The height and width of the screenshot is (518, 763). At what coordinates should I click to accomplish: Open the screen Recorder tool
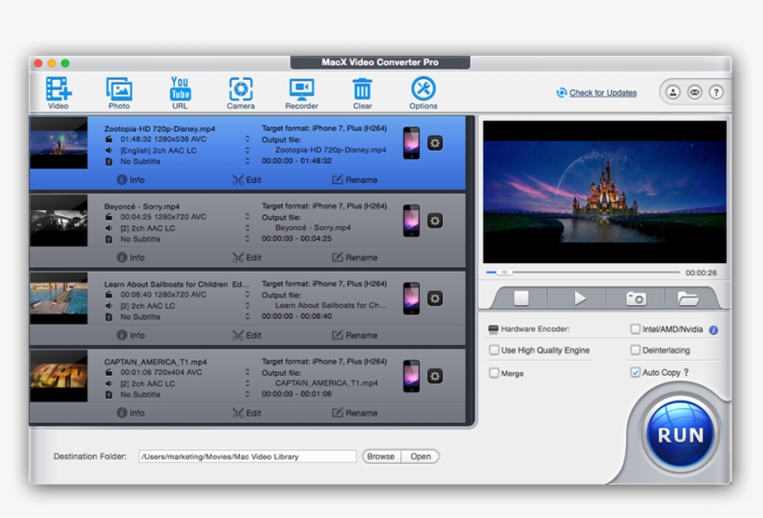301,92
